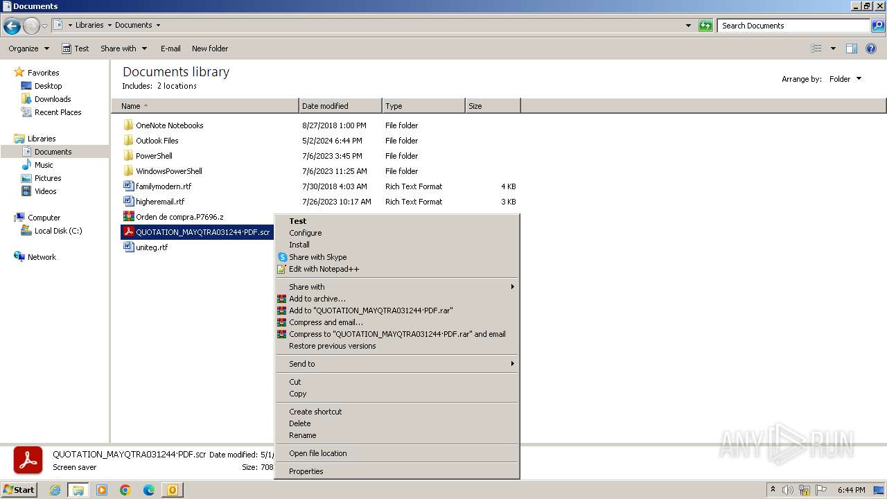
Task: Click the Back navigation arrow
Action: [12, 26]
